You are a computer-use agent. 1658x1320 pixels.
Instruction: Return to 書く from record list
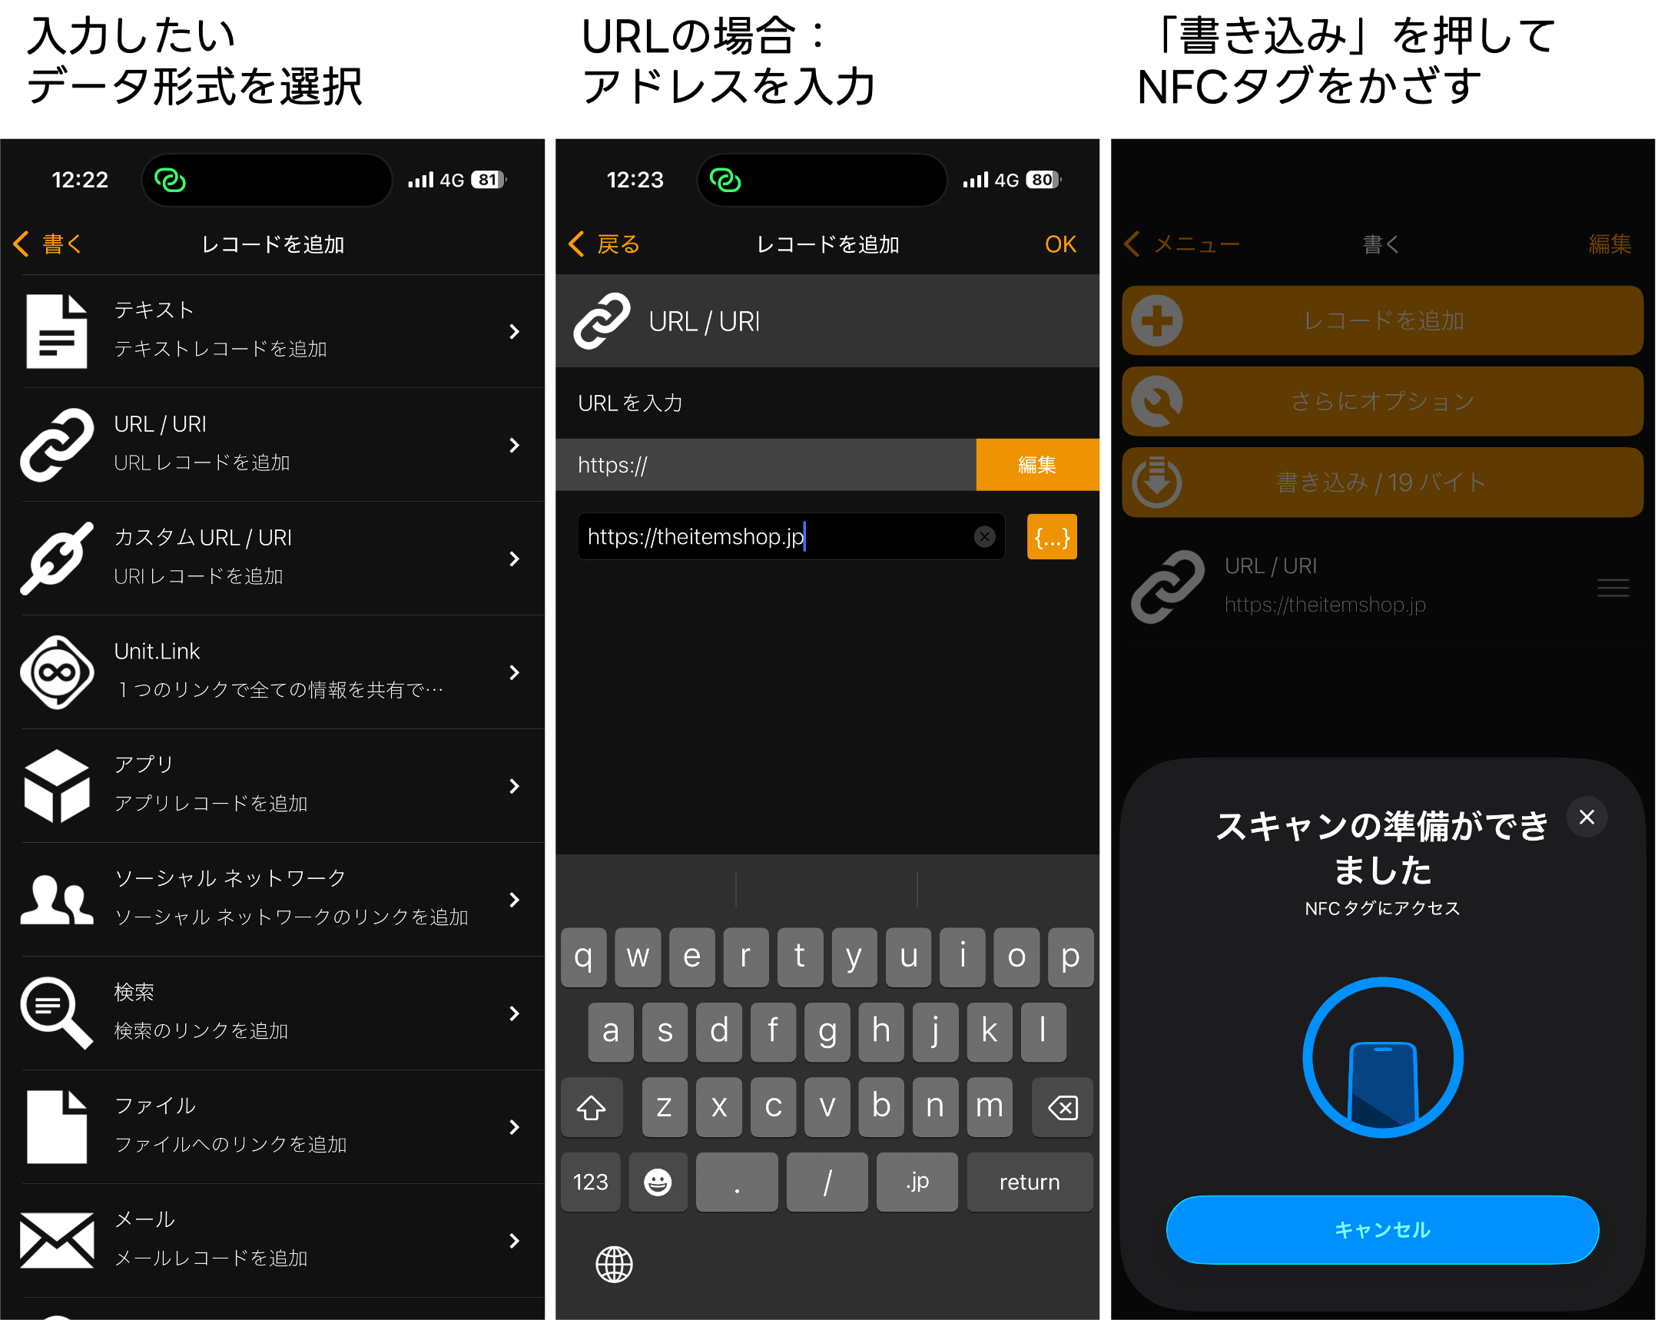click(x=48, y=244)
